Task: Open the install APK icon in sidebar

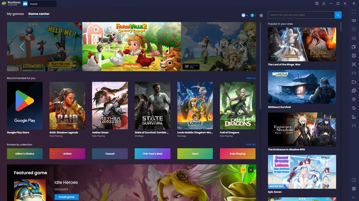Action: (x=354, y=47)
